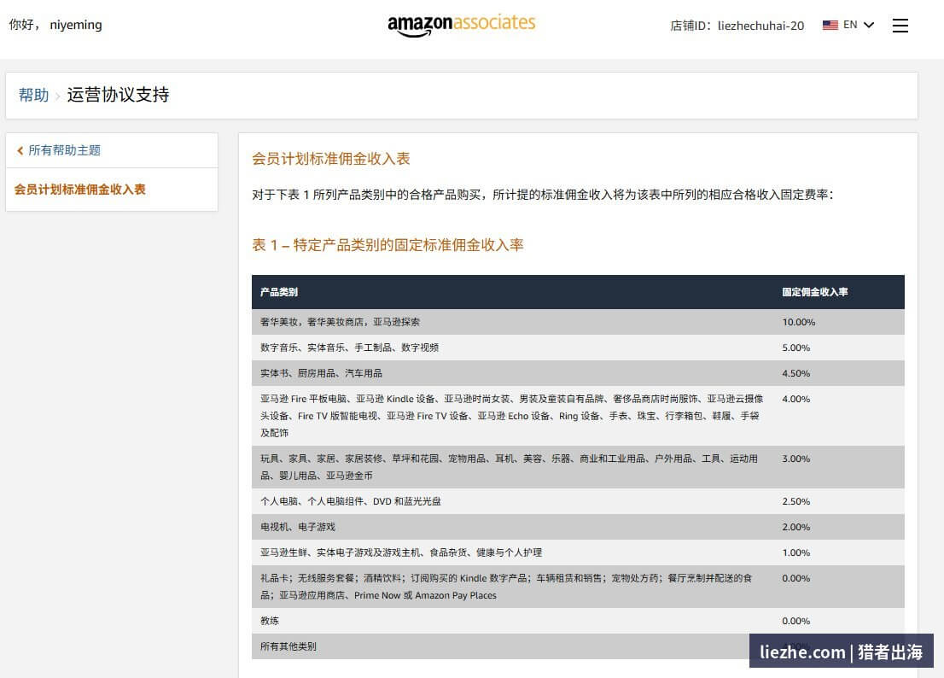Click the 礼品卡；无线服务套餐 category row

(x=578, y=587)
